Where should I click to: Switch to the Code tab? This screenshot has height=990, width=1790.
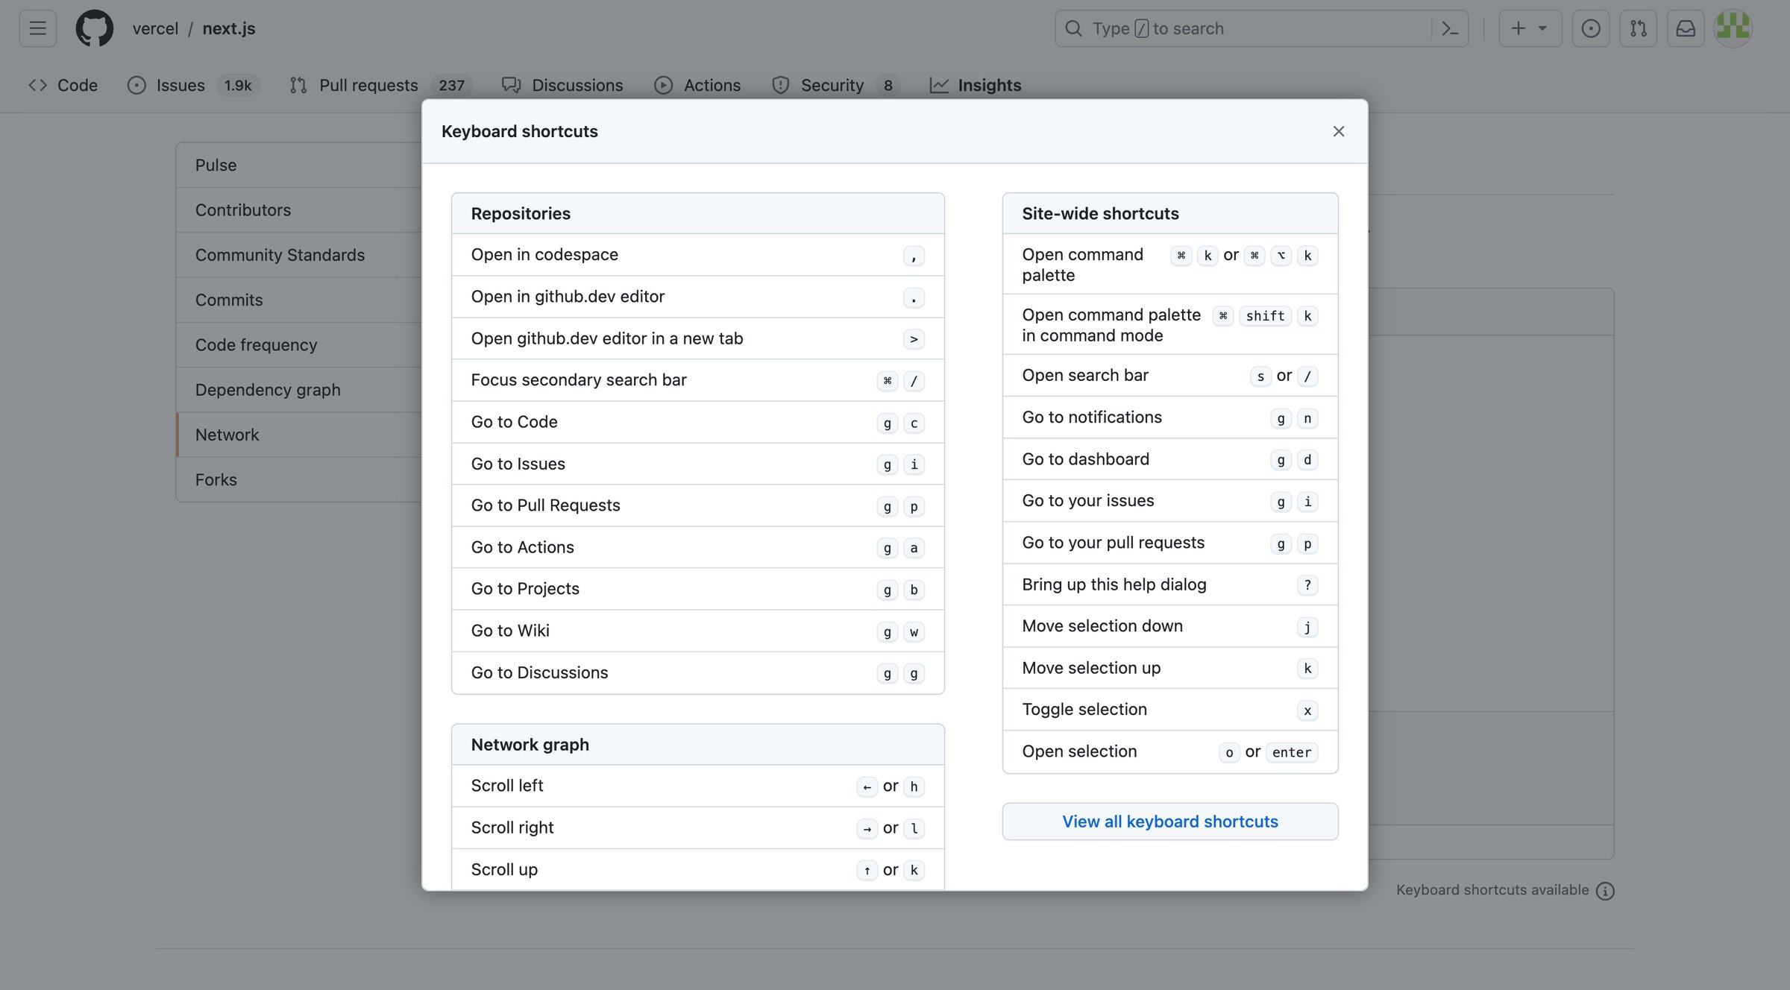(63, 85)
